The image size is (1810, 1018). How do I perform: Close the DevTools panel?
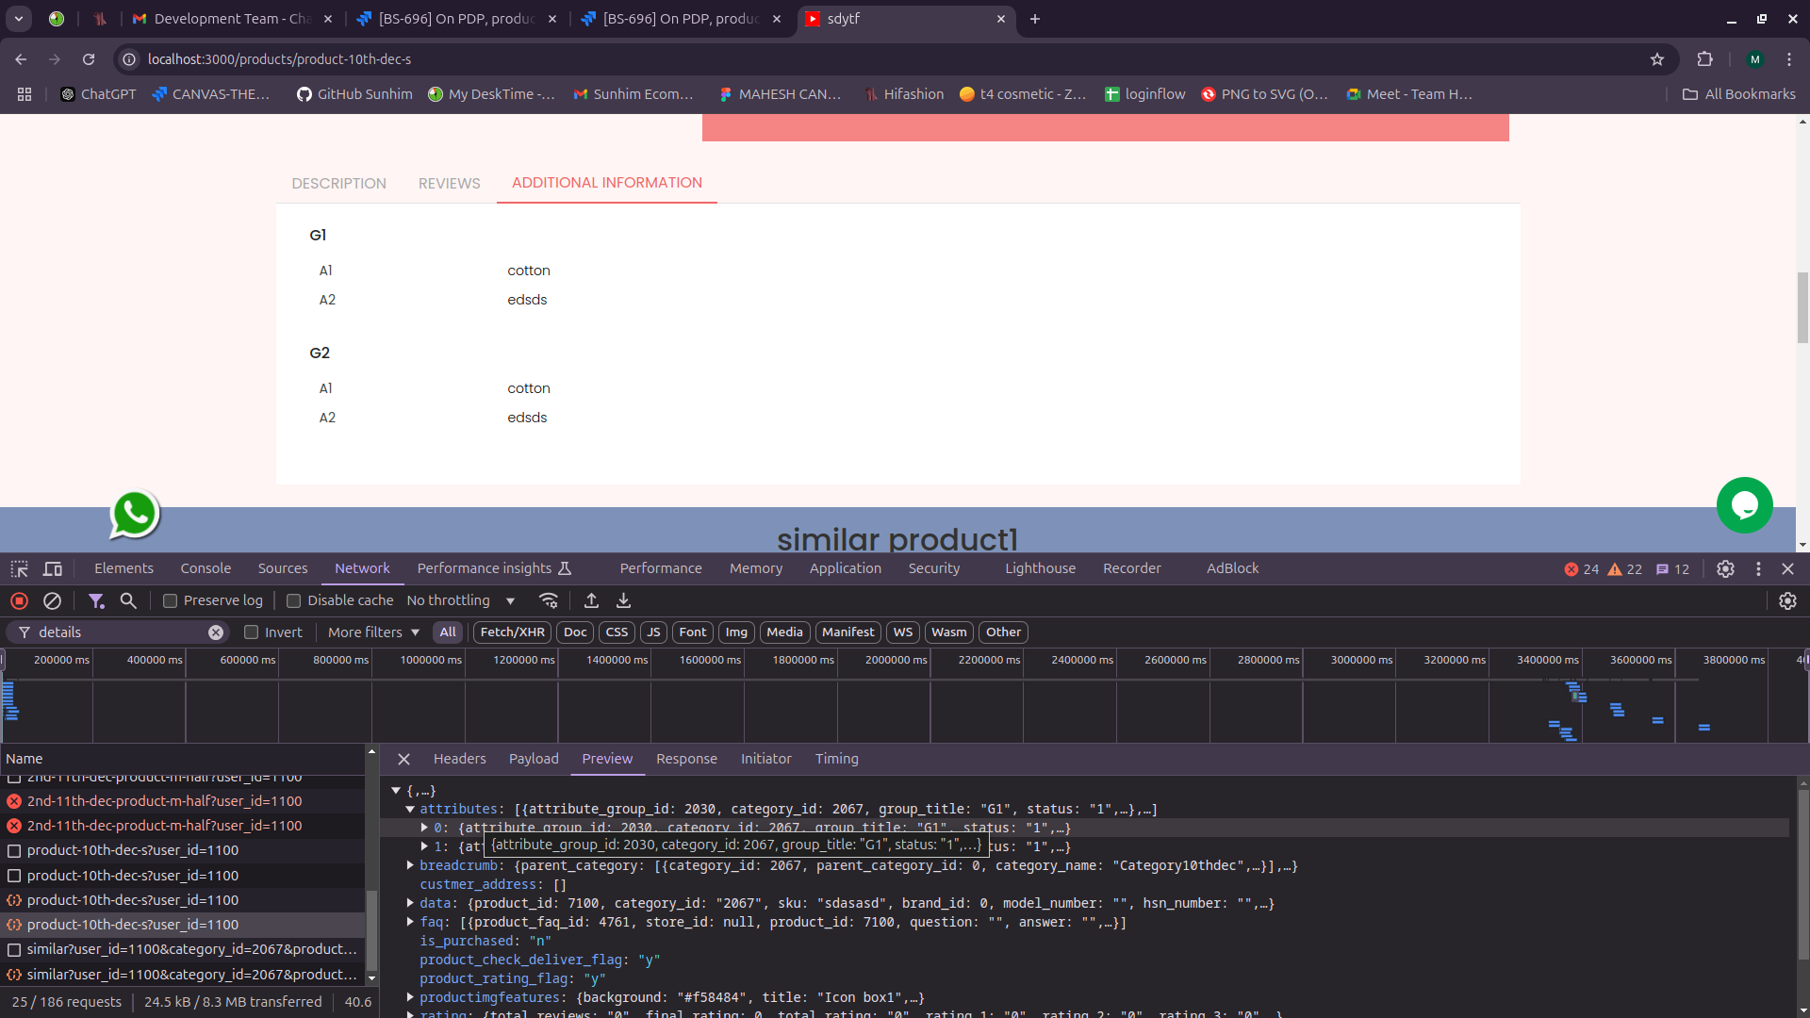pyautogui.click(x=1788, y=569)
